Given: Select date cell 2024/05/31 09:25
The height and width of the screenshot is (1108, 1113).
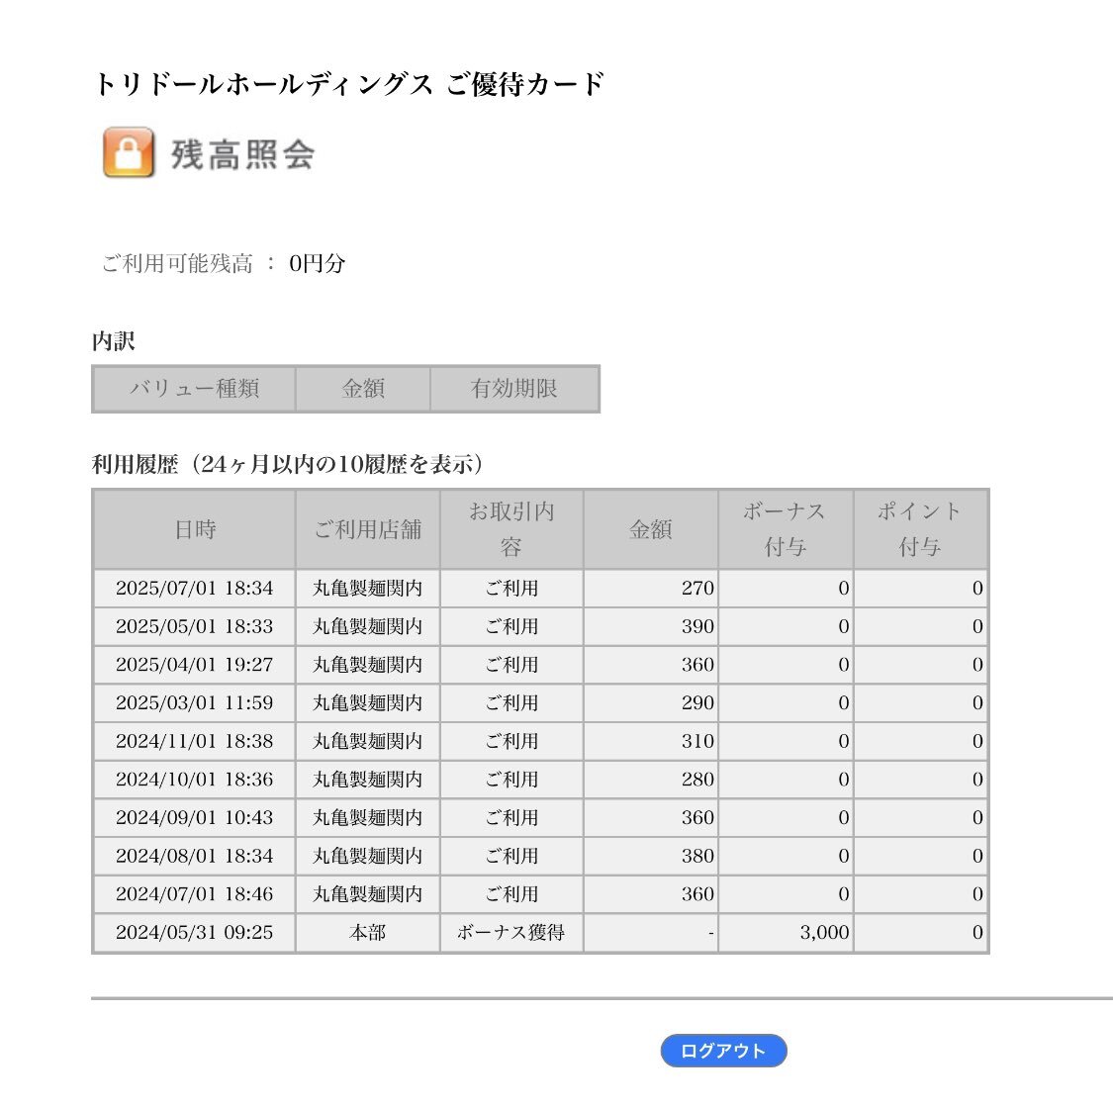Looking at the screenshot, I should click(195, 933).
